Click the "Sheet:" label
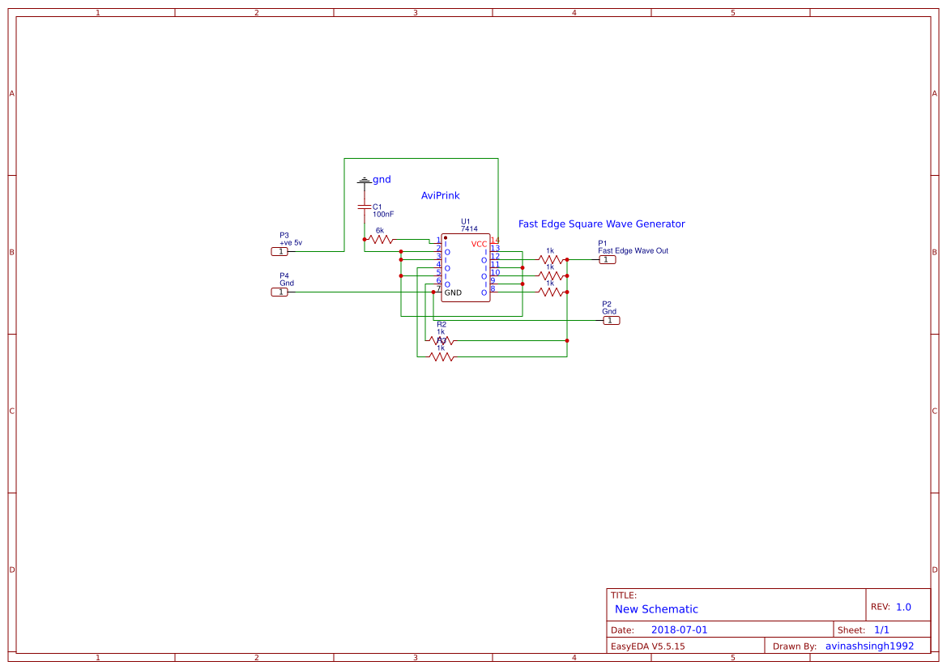 (851, 630)
